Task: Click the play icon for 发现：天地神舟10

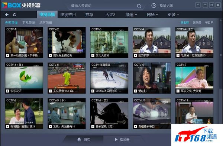Action: [x=50, y=127]
